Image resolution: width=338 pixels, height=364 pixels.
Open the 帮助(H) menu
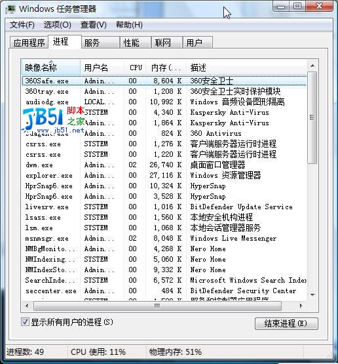[x=129, y=25]
